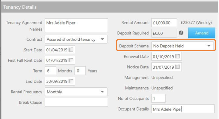The height and width of the screenshot is (119, 219).
Task: Click the Deposit Required info icon
Action: pos(181,33)
